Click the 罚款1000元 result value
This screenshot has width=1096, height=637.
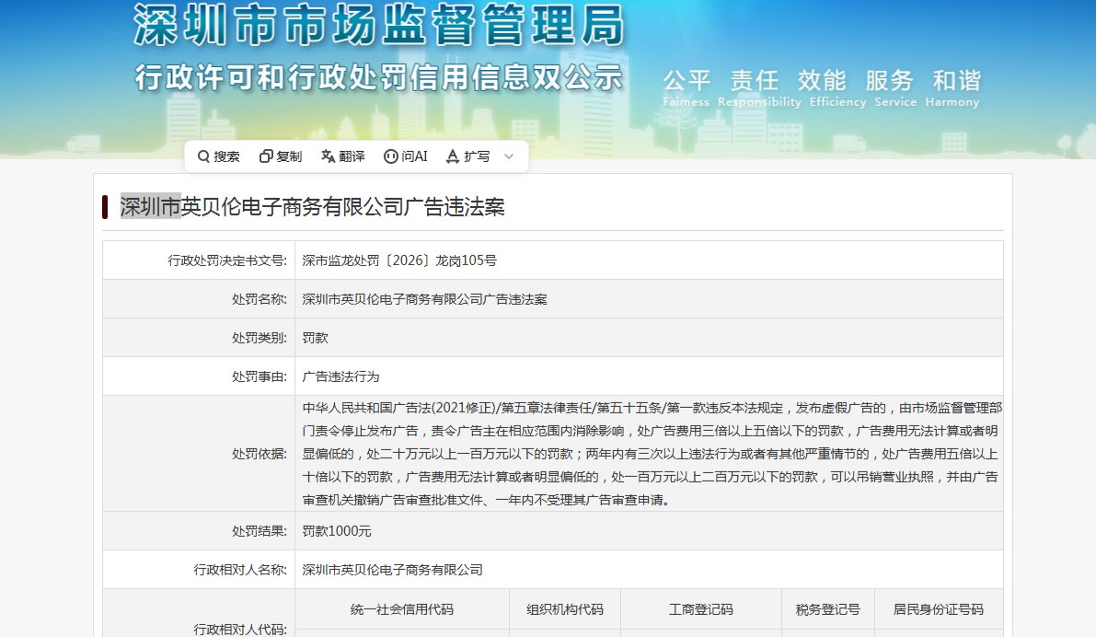(336, 531)
